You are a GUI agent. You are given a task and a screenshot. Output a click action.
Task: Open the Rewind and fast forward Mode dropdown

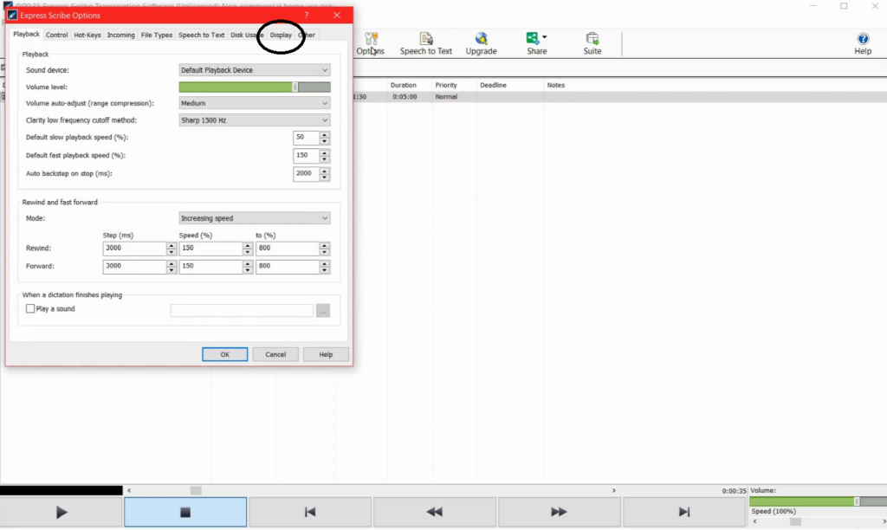(x=255, y=218)
